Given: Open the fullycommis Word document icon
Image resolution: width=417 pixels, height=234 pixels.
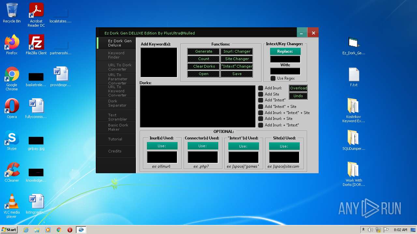Looking at the screenshot, I should point(36,109).
